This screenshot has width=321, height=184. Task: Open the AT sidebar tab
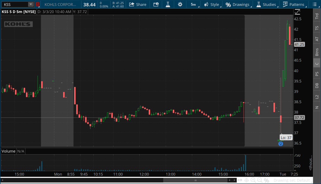(317, 39)
